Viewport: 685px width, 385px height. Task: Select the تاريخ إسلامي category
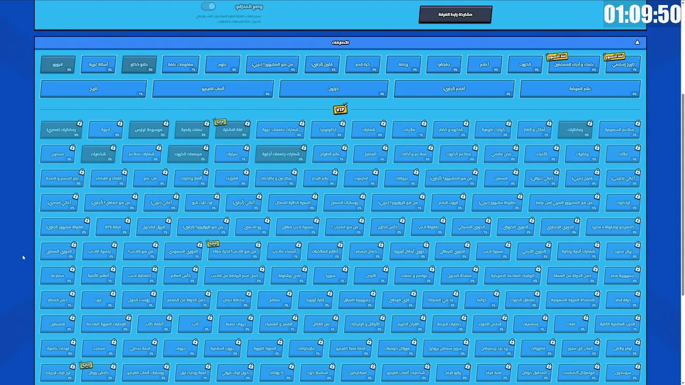pos(623,65)
